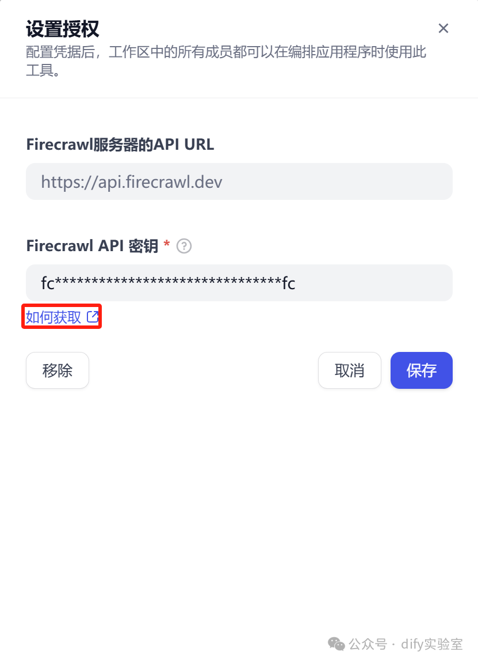
Task: Focus the Firecrawl API 密钥 input field
Action: click(x=239, y=283)
